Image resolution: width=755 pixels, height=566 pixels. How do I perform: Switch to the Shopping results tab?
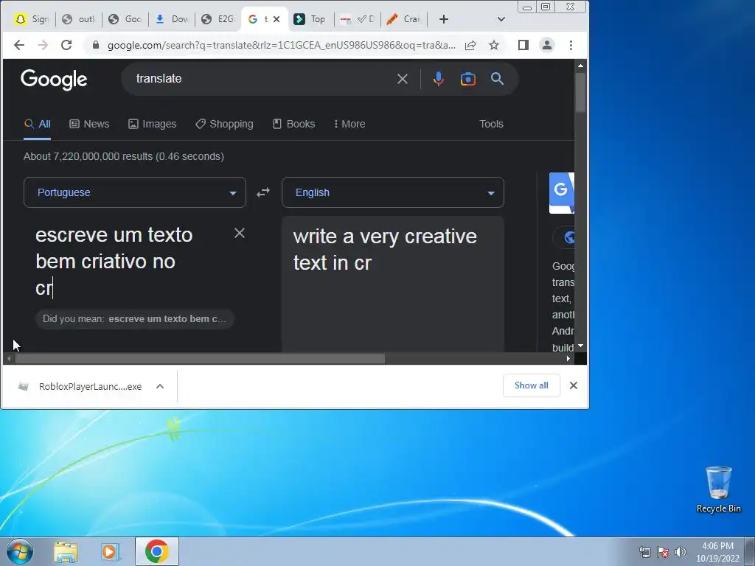(x=224, y=124)
